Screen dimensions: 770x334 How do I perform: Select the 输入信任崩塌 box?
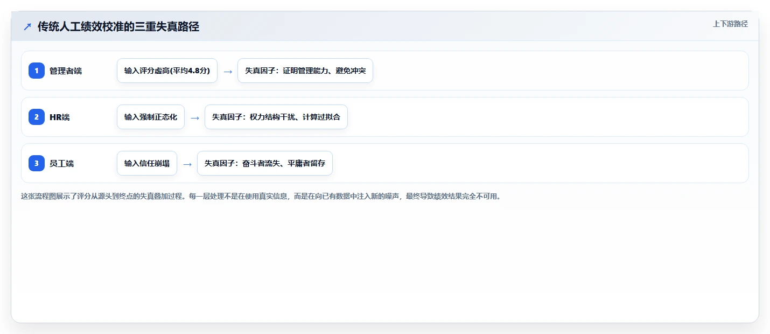tap(147, 163)
